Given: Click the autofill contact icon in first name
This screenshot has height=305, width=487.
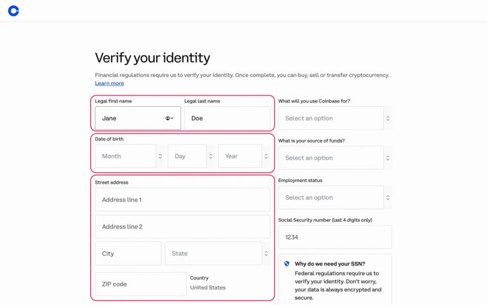Looking at the screenshot, I should (x=169, y=118).
